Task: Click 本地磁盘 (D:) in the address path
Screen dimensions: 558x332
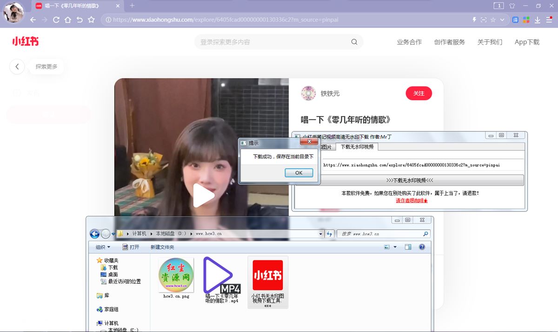Action: (x=171, y=234)
